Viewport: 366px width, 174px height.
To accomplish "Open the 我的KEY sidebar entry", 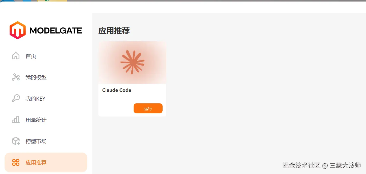I will pos(35,99).
